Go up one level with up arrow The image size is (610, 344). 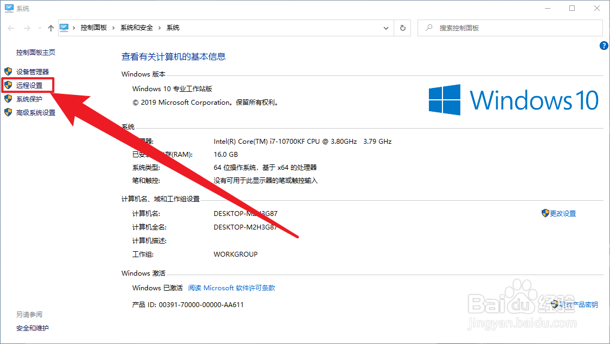click(51, 28)
